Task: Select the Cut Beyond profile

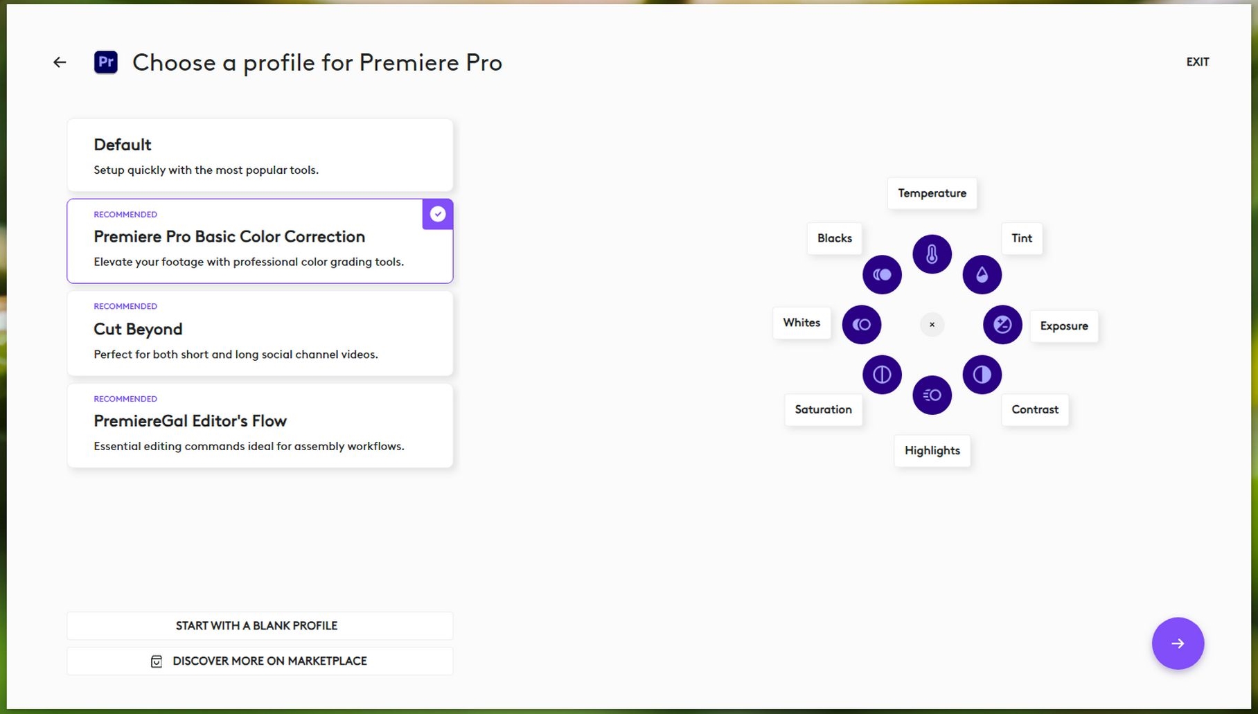Action: 260,334
